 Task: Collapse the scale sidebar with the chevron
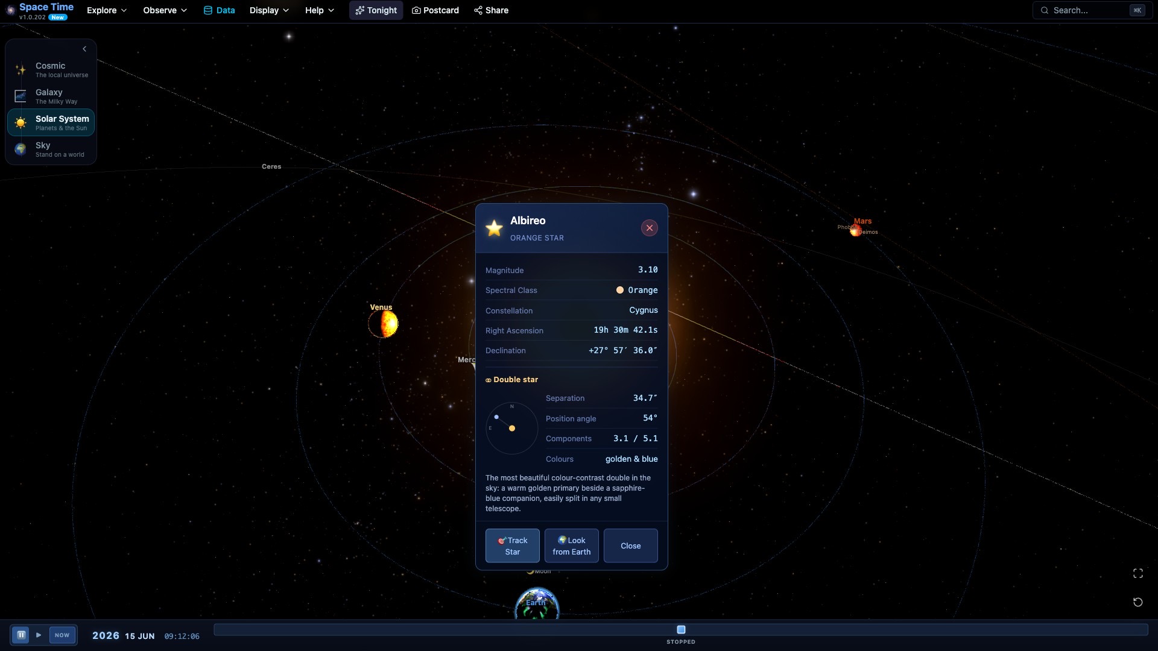point(84,49)
